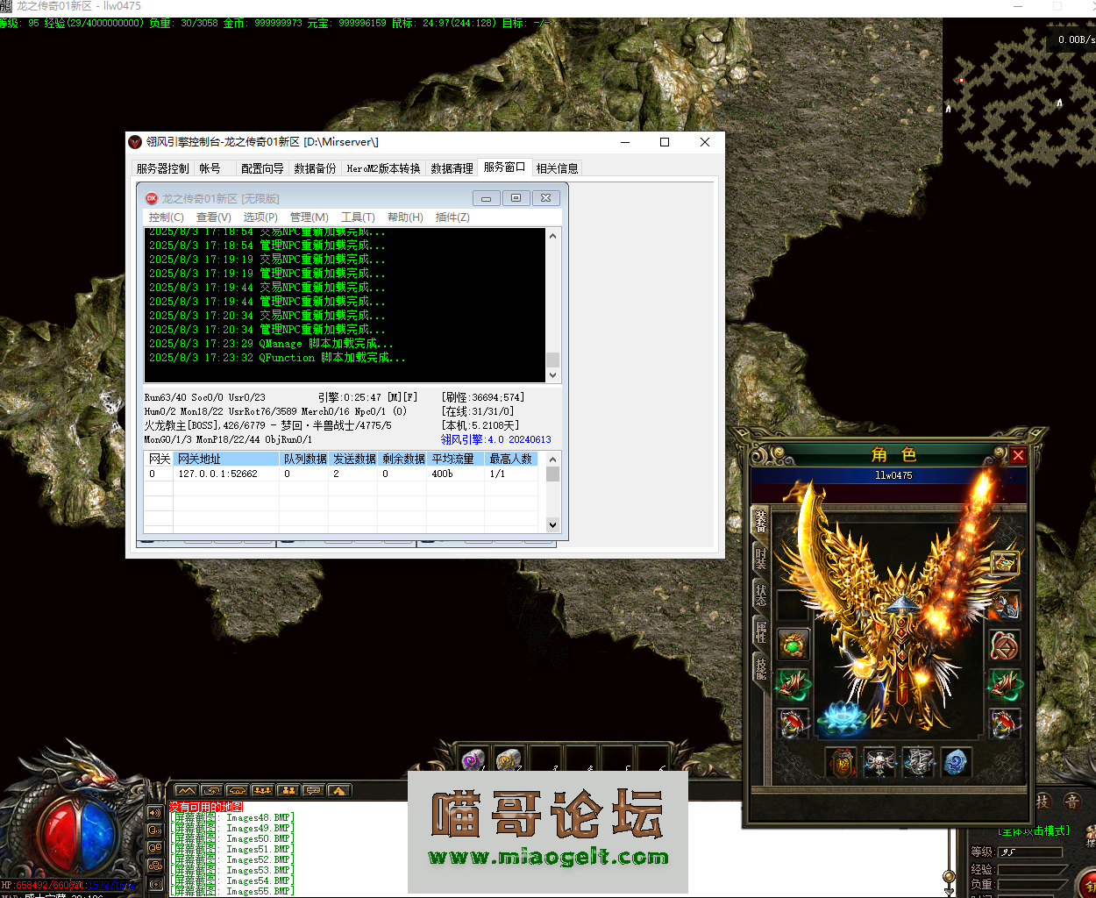Click the curved return arrow icon on the toolbar
This screenshot has height=898, width=1096.
[x=210, y=789]
